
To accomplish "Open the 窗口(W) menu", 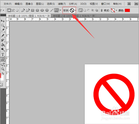I will coord(106,4).
